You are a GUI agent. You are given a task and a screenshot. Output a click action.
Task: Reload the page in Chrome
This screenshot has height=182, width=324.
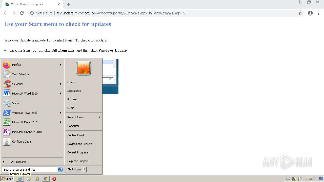(22, 13)
